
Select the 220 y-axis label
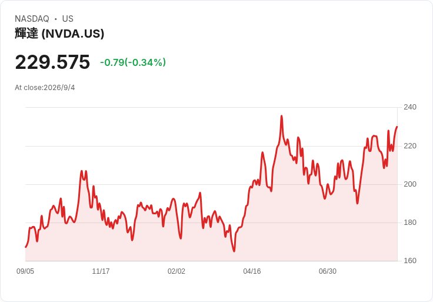pos(410,146)
